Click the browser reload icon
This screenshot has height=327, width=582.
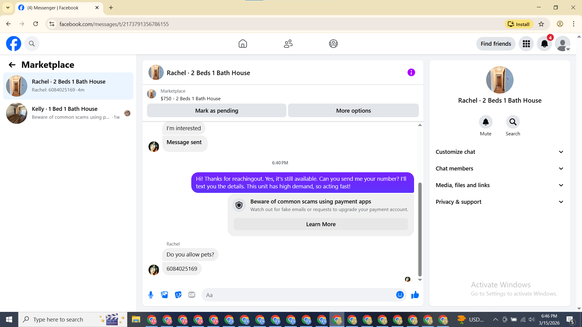(36, 24)
